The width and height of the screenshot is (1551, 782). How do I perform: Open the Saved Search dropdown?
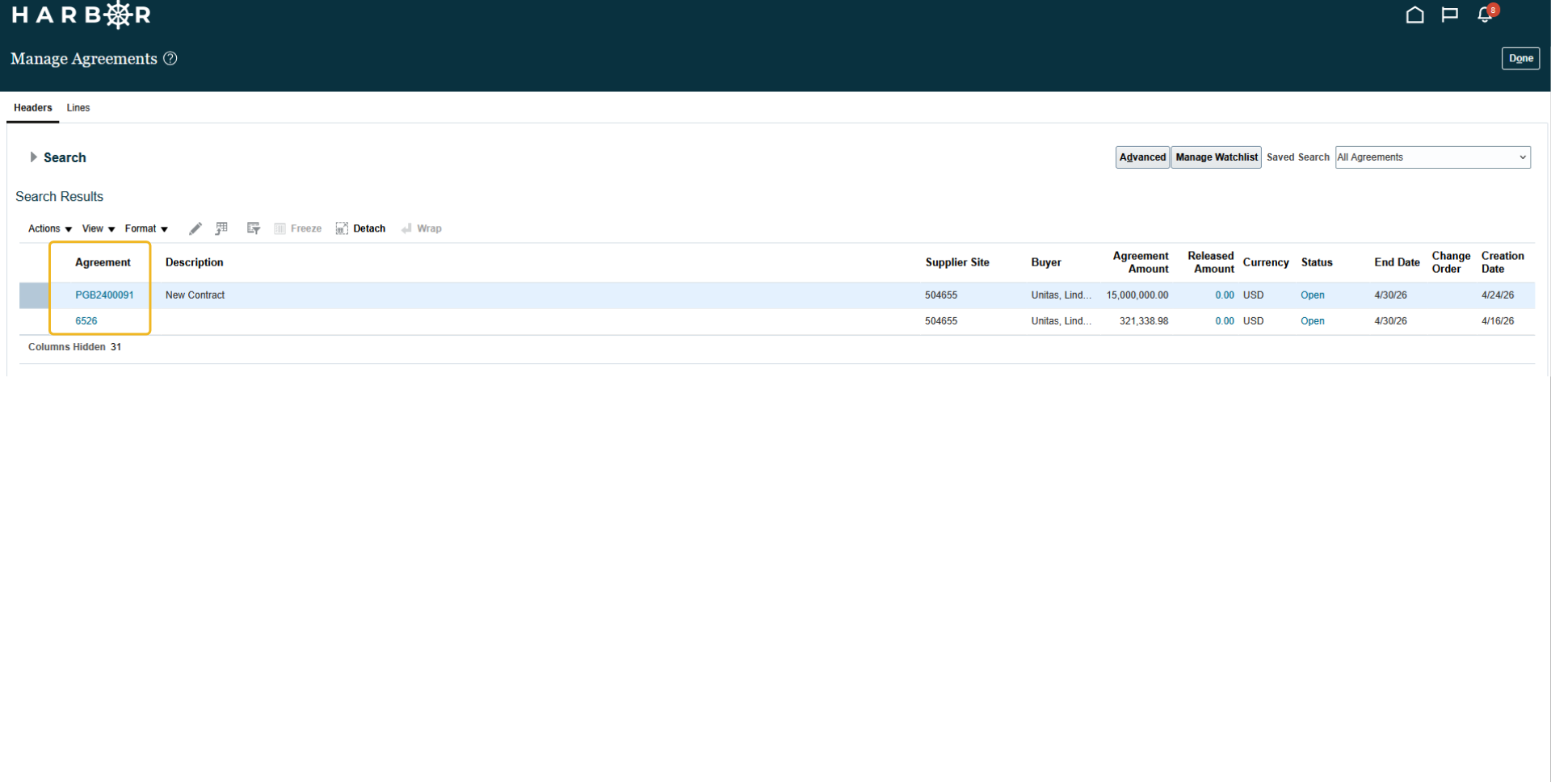pos(1432,157)
